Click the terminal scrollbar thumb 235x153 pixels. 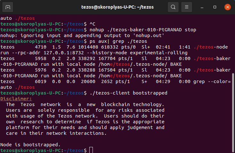(x=233, y=112)
